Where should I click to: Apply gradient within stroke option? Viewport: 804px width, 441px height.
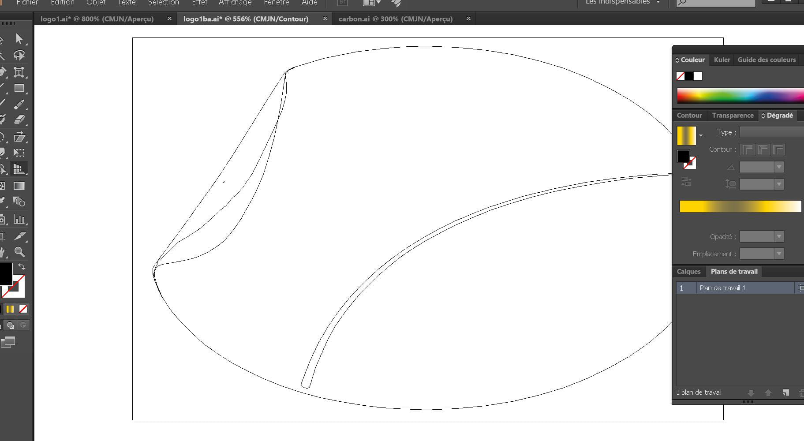pos(747,149)
